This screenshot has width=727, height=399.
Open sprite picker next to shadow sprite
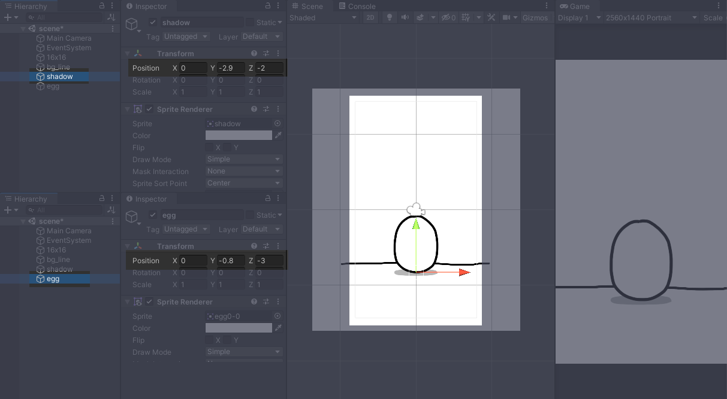point(277,123)
